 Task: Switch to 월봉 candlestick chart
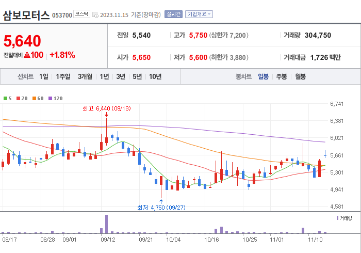point(301,76)
